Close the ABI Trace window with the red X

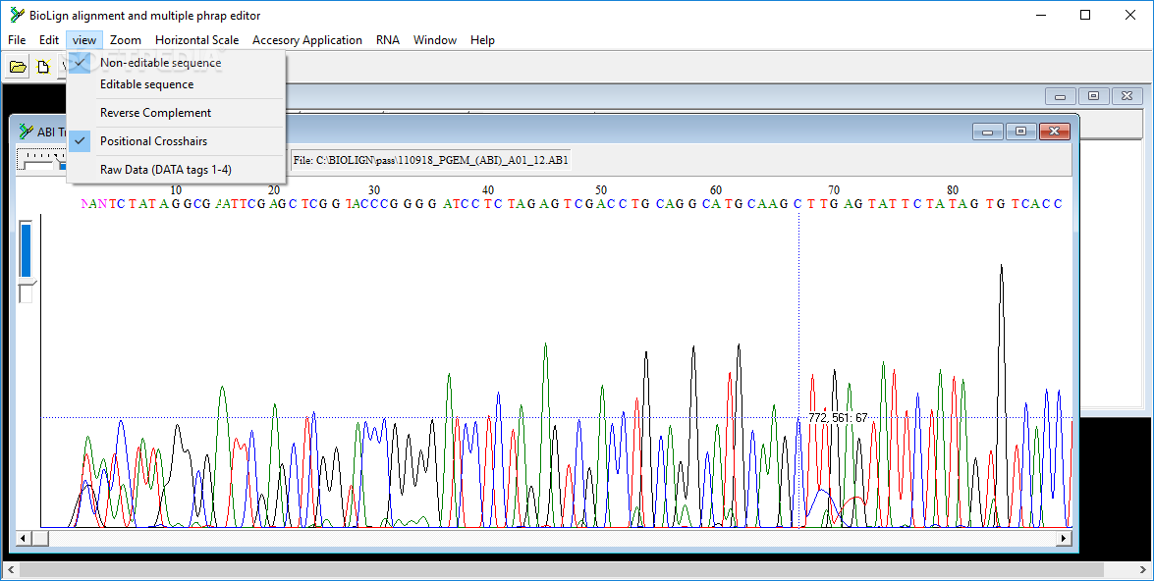1054,132
